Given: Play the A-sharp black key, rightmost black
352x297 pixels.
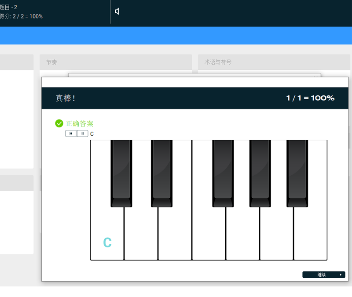Looking at the screenshot, I should (297, 173).
